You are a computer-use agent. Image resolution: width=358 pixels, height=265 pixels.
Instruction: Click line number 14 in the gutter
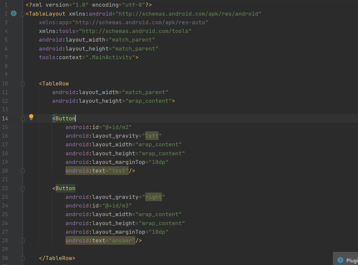pos(5,119)
